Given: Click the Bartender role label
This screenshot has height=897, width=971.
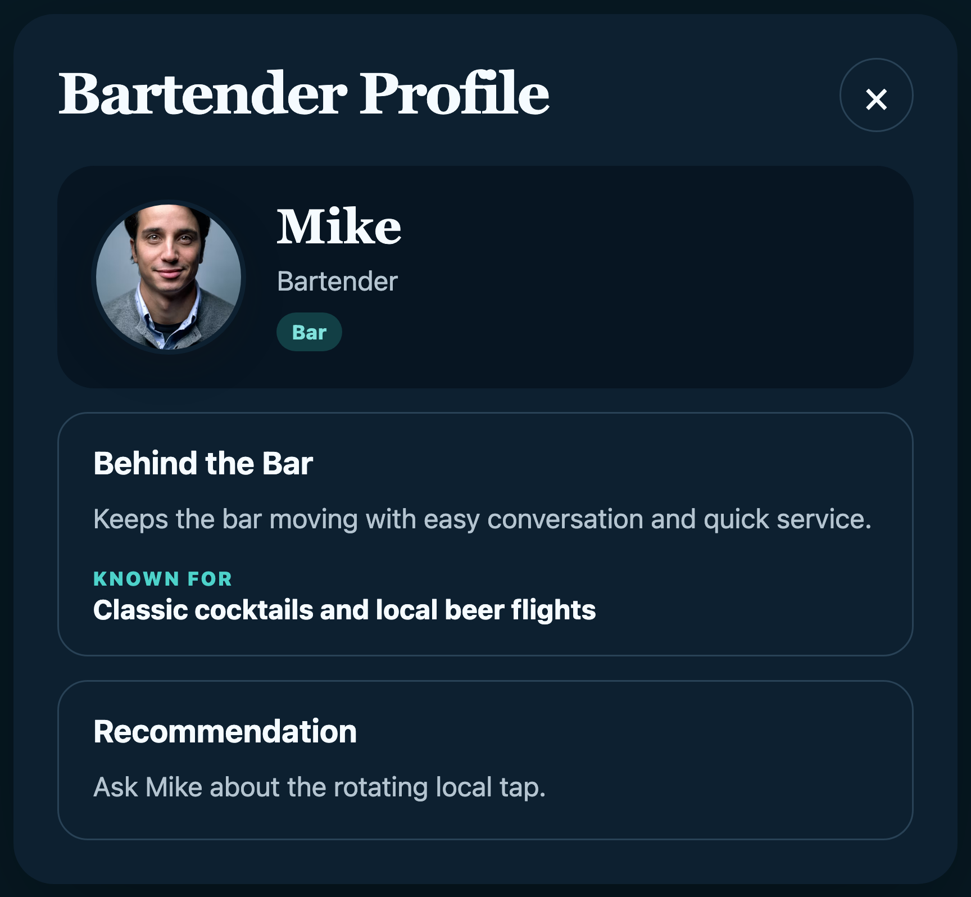Looking at the screenshot, I should (x=337, y=281).
